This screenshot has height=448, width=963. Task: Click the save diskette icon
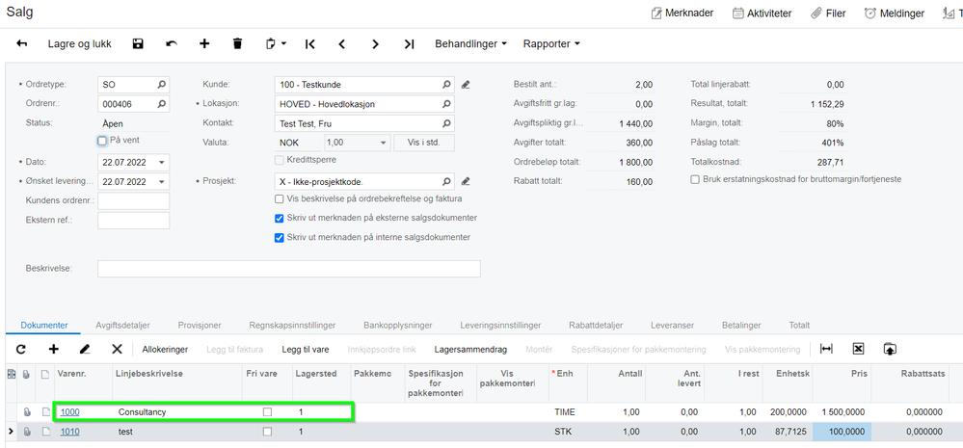point(138,44)
